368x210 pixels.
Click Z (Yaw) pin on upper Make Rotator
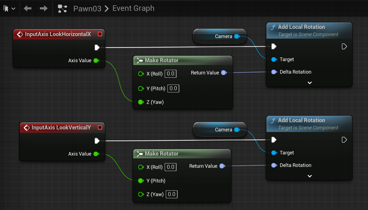click(x=141, y=102)
